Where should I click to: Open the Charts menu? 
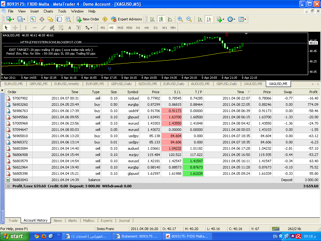pyautogui.click(x=48, y=11)
